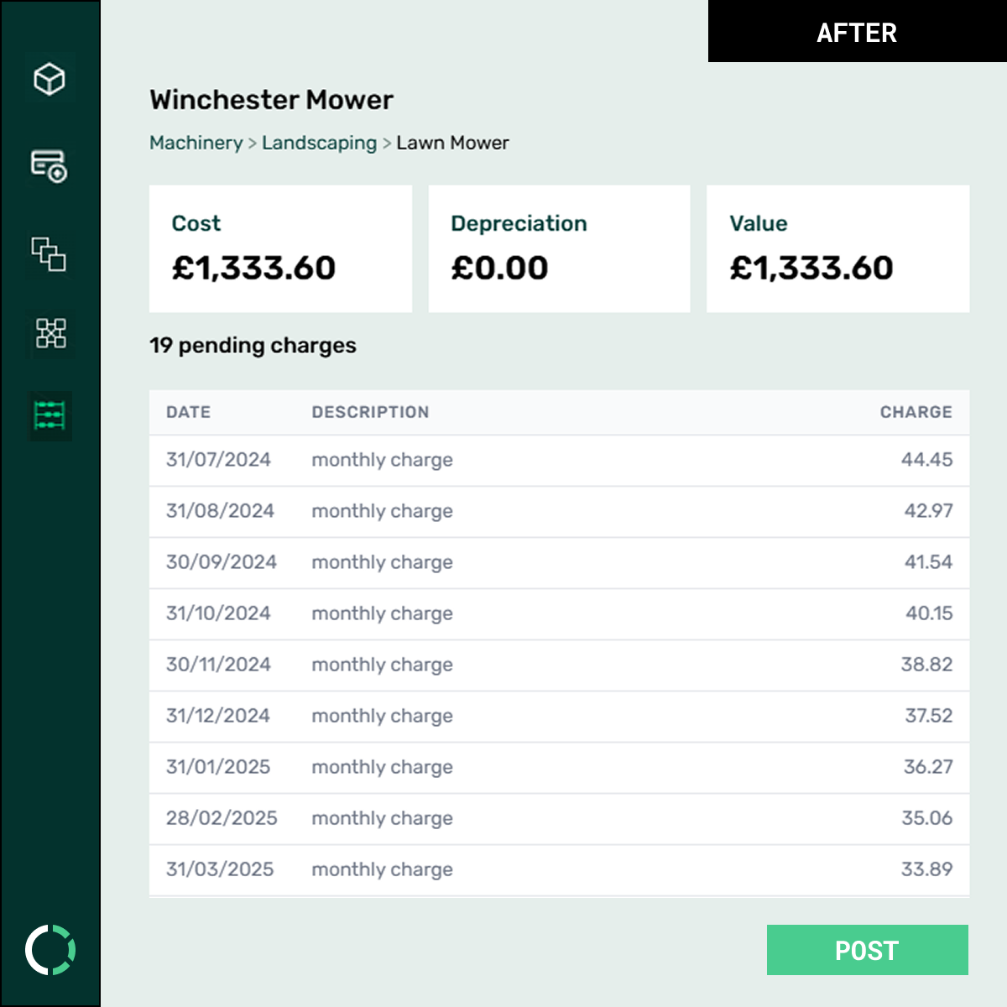Click the CHARGE column header
1007x1007 pixels.
pyautogui.click(x=916, y=412)
